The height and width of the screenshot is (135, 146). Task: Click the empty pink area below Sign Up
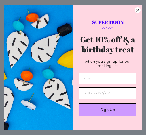tap(108, 123)
